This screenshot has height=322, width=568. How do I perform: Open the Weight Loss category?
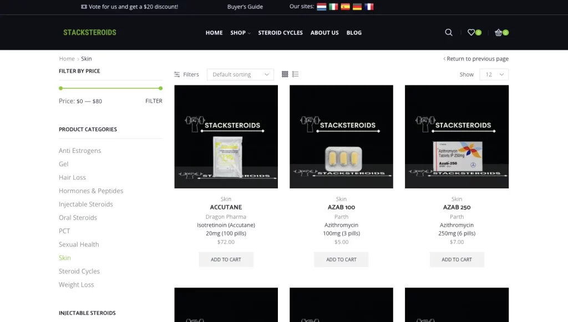point(76,284)
